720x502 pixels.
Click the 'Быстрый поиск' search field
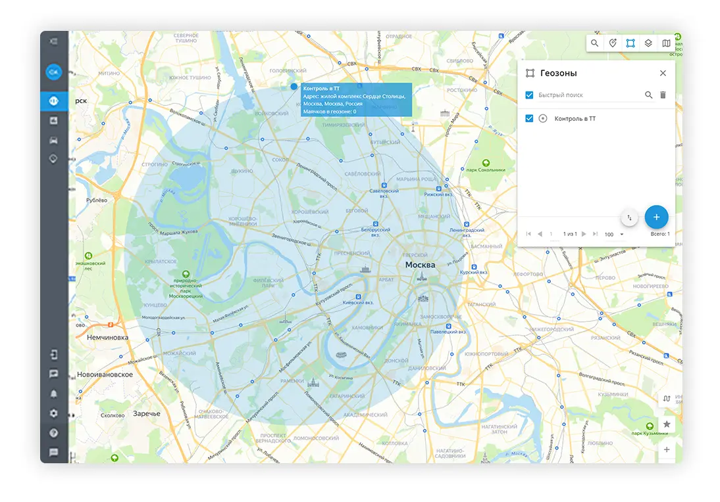tap(586, 95)
